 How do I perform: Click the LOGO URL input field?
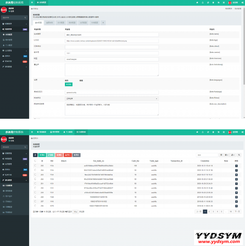(112, 40)
